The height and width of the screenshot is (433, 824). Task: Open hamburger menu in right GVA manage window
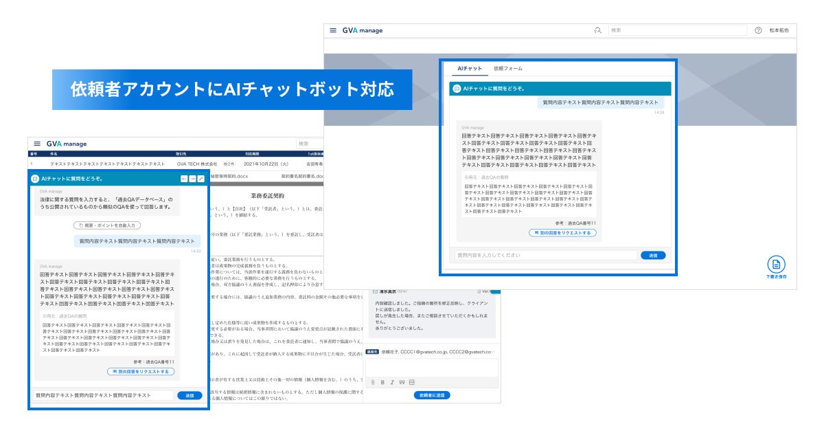click(x=333, y=30)
